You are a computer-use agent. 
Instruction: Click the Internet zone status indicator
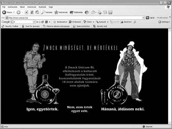pyautogui.click(x=147, y=127)
